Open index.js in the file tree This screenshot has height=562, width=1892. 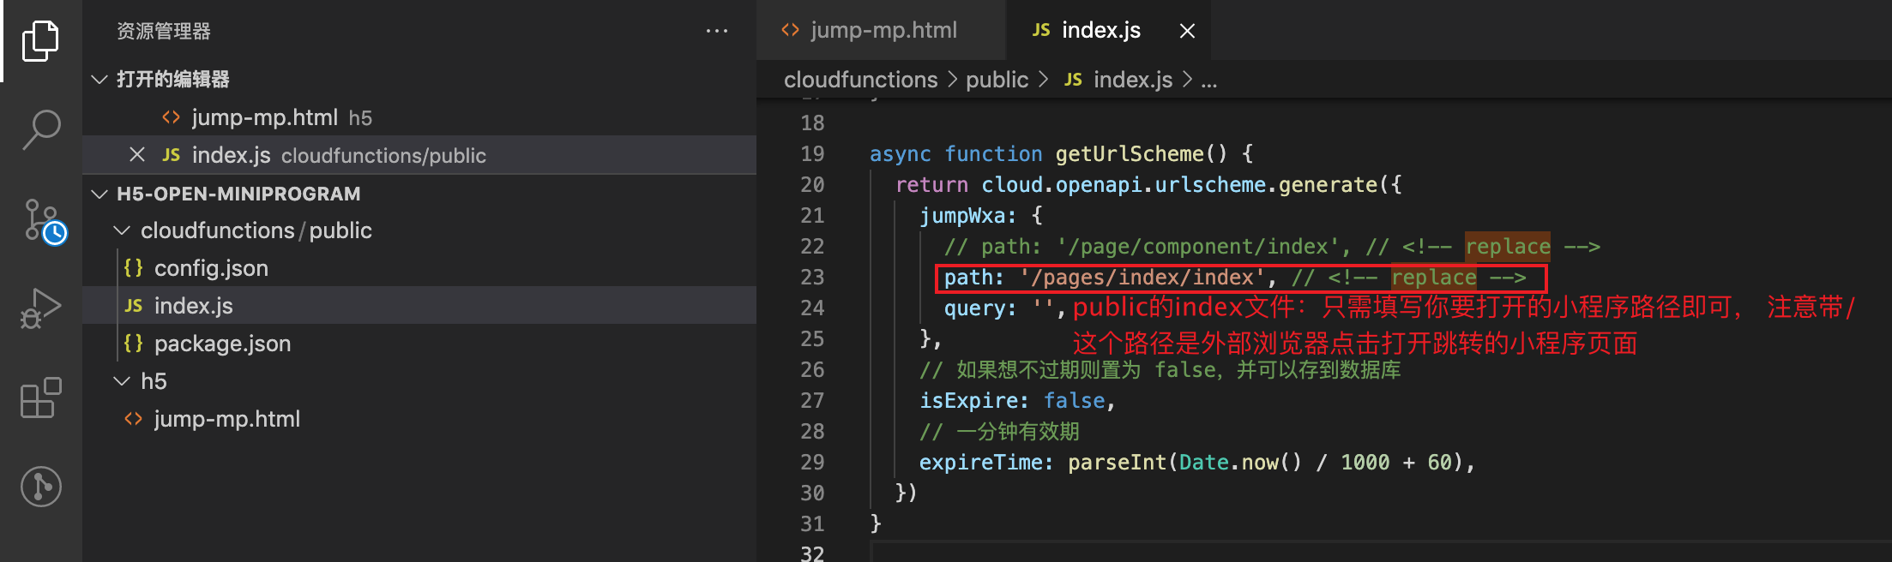point(419,305)
